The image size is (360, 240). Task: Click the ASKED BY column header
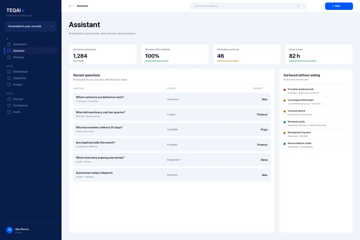click(x=257, y=88)
